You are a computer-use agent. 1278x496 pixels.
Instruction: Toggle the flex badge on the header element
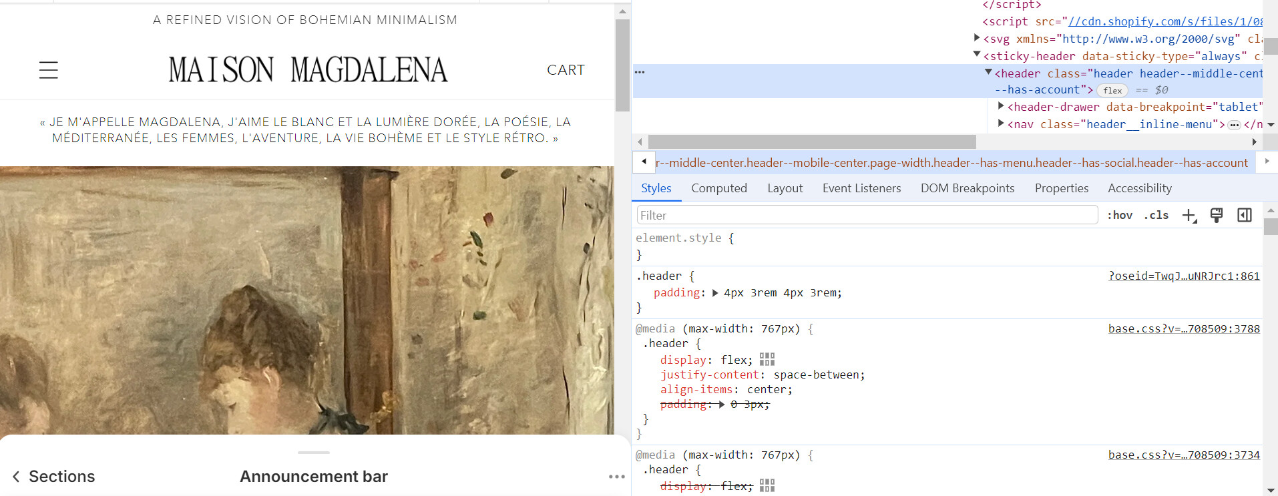pyautogui.click(x=1112, y=90)
